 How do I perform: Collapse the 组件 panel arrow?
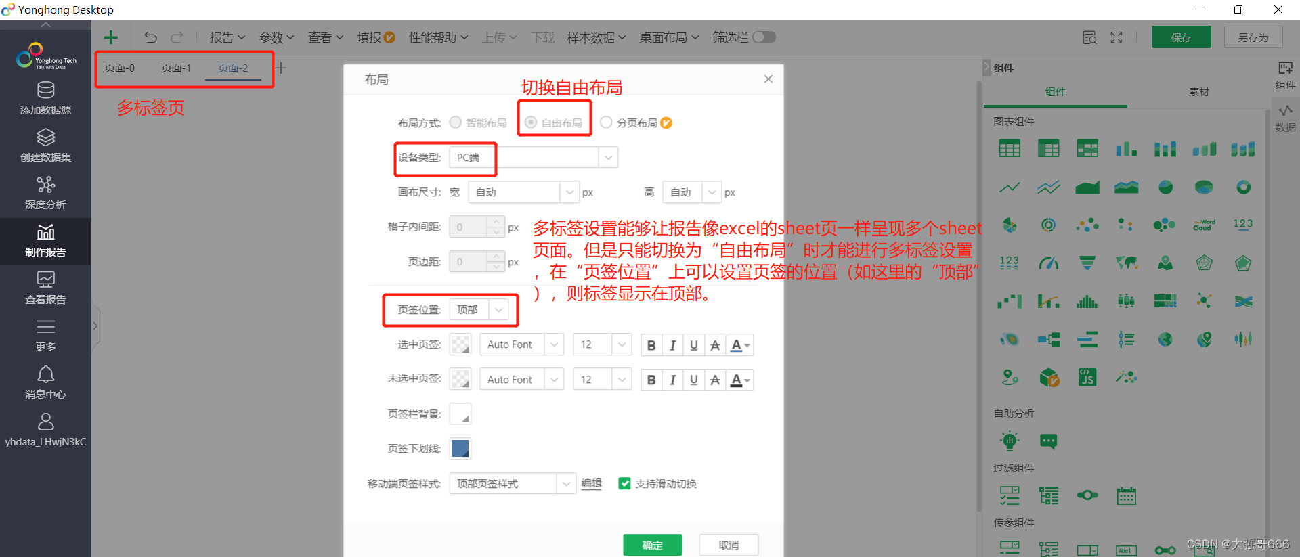pyautogui.click(x=987, y=68)
